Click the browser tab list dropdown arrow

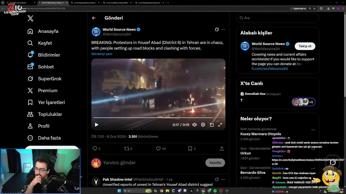2,3
